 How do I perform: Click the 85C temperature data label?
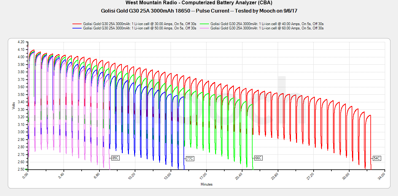[115, 158]
